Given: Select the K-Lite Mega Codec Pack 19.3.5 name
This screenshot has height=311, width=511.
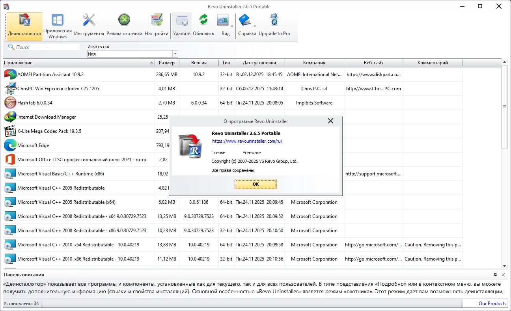Looking at the screenshot, I should [49, 131].
